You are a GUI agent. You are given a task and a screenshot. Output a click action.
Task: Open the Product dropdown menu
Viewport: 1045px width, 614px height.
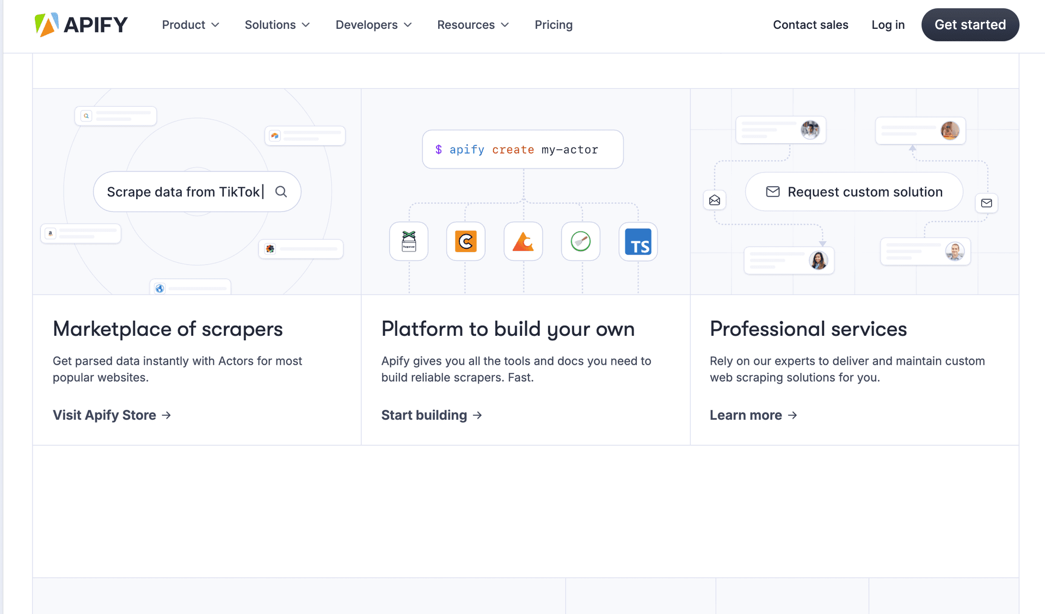(190, 25)
